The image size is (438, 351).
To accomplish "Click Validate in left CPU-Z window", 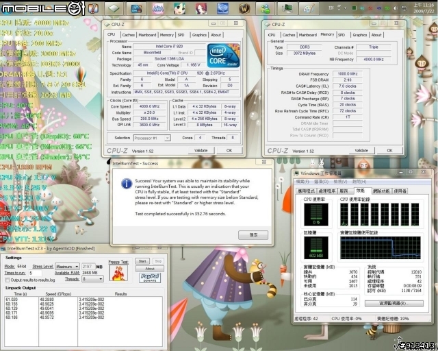I will 201,150.
